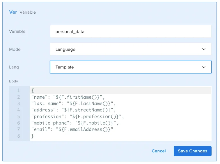Click line number 5 in the gutter
Screen dimensions: 220x164
(x=18, y=116)
